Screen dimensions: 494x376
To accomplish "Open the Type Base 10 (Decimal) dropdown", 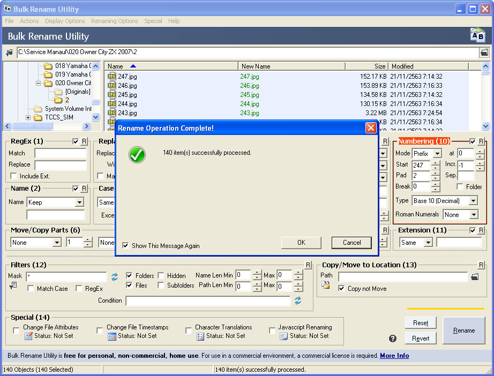I will [x=473, y=201].
